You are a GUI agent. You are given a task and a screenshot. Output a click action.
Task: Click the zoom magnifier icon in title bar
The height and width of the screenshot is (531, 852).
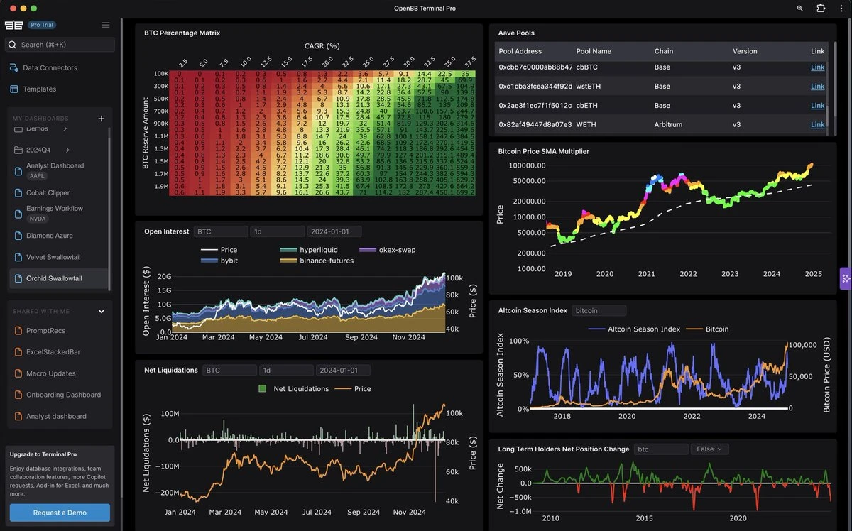coord(800,9)
